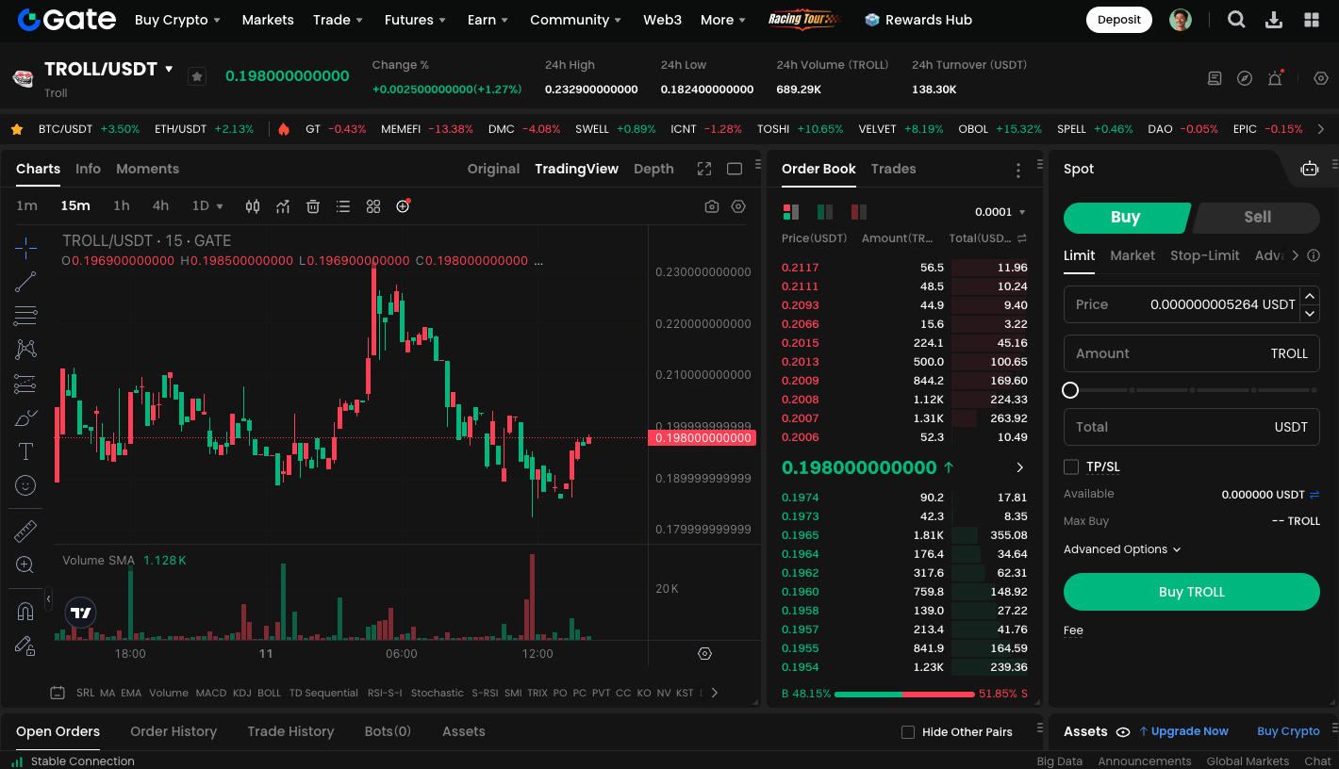Screen dimensions: 1339x769
Task: Switch to the Depth chart view
Action: [653, 169]
